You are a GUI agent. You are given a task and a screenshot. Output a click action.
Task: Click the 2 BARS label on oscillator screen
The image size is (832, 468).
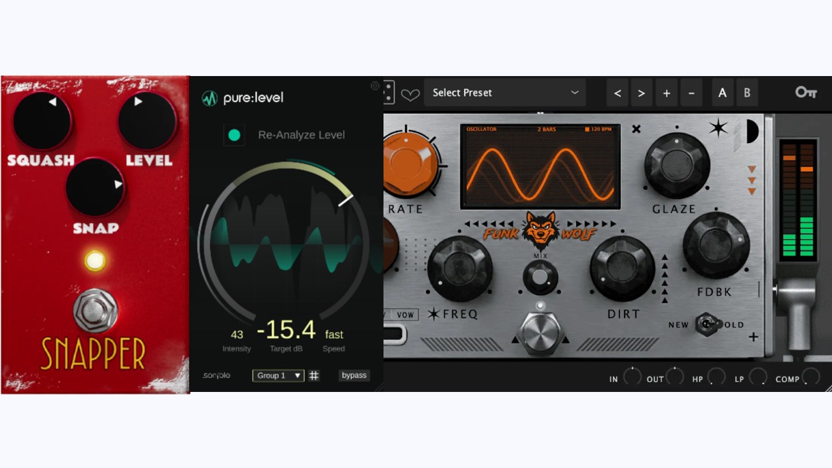coord(548,129)
